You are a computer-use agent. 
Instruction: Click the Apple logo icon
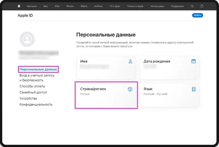pos(19,6)
